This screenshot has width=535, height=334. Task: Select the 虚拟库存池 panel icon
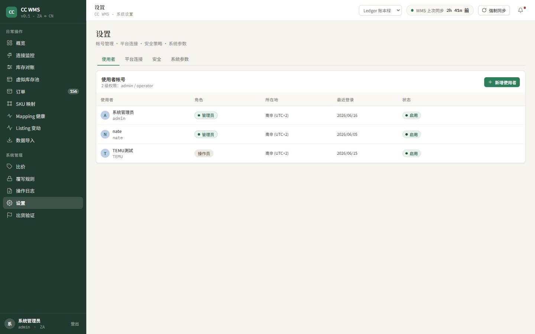pyautogui.click(x=10, y=79)
